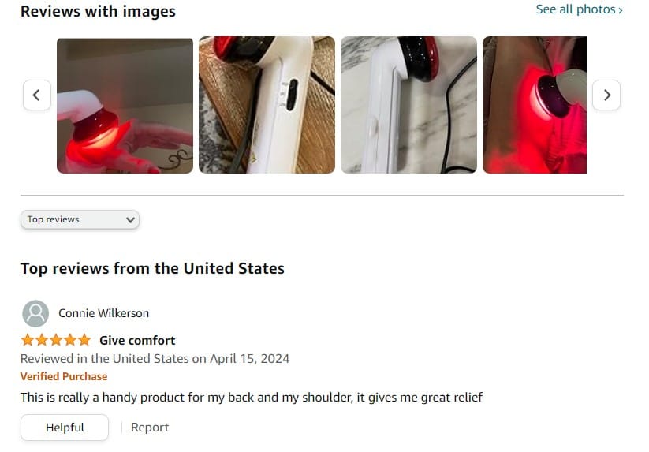Click the previous arrow in the image carousel
This screenshot has height=452, width=649.
(x=37, y=95)
